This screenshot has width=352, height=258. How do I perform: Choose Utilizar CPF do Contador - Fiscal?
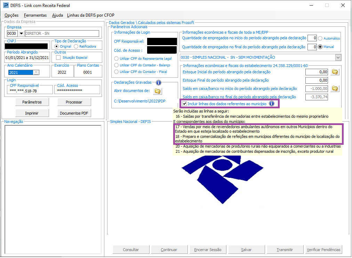pos(116,72)
